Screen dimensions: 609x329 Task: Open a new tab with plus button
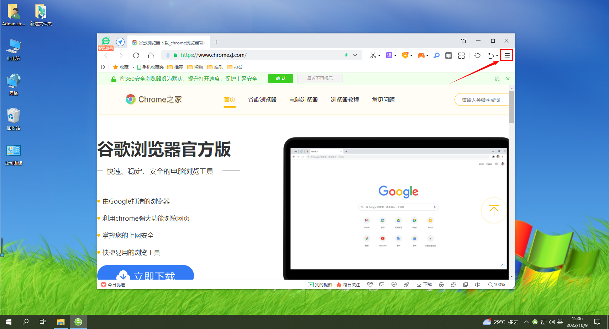216,42
